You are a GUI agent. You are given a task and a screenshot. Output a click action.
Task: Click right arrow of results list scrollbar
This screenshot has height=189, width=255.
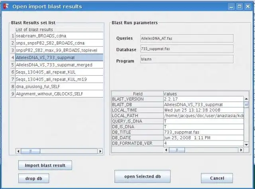100,151
